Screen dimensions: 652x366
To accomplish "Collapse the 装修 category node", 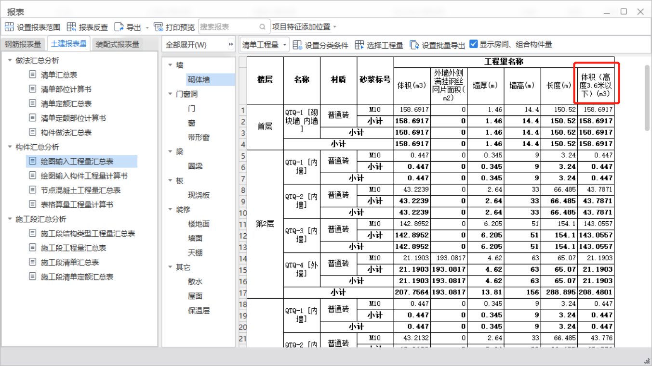I will [x=170, y=209].
